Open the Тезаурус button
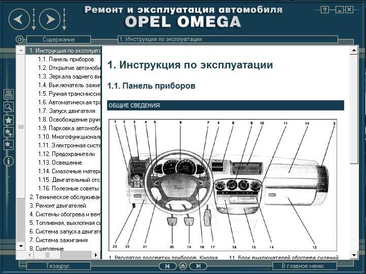Screen dimensions: 366x274 58,266
